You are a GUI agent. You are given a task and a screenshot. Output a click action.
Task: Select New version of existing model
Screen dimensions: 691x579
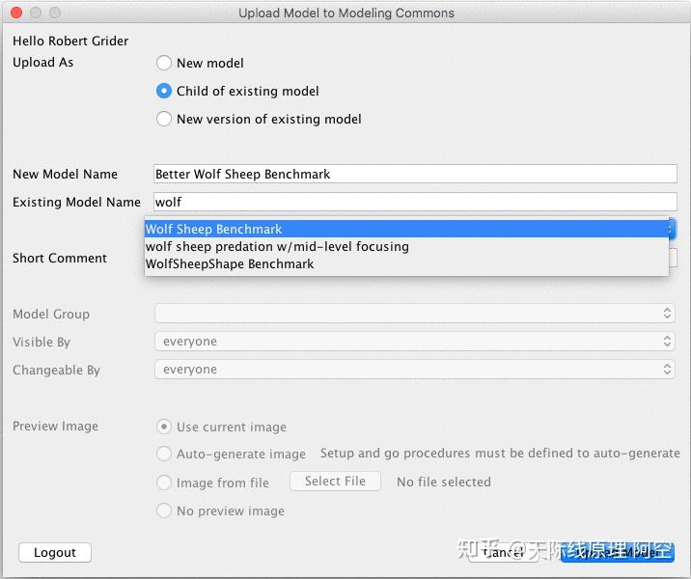[164, 119]
